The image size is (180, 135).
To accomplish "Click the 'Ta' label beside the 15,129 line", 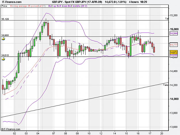I will 167,18.
